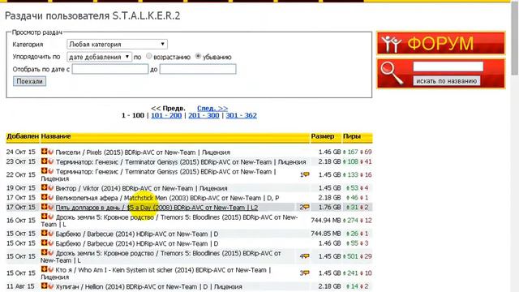Viewport: 519px width, 292px height.
Task: Open Великолепная афера / Matchstick Men title
Action: pos(167,198)
